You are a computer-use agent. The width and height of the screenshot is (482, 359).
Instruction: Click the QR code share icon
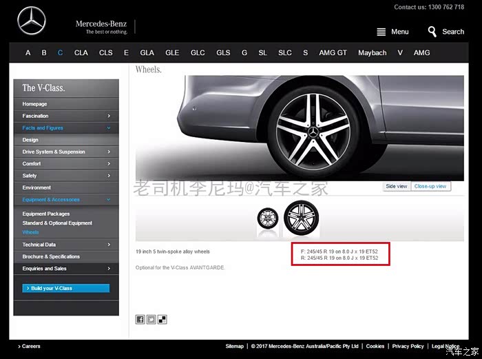[x=162, y=319]
